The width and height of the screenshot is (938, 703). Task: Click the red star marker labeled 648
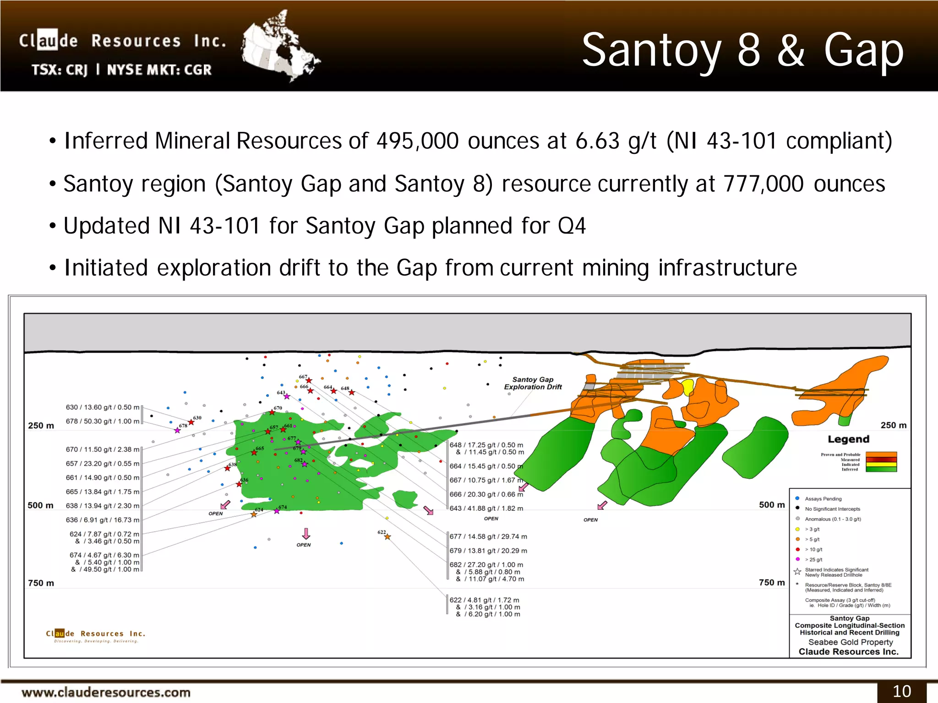click(352, 393)
